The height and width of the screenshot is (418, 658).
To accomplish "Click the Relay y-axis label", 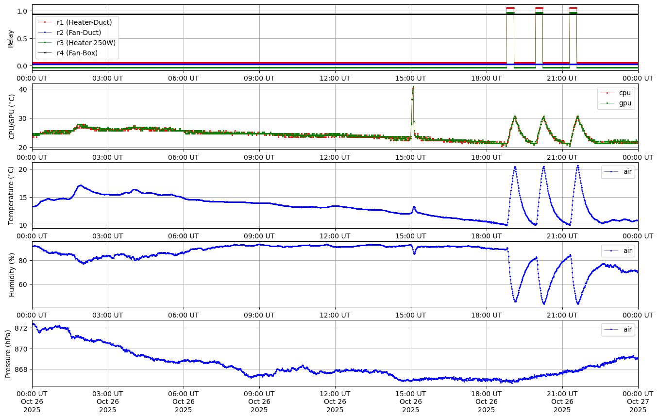I will 10,38.
